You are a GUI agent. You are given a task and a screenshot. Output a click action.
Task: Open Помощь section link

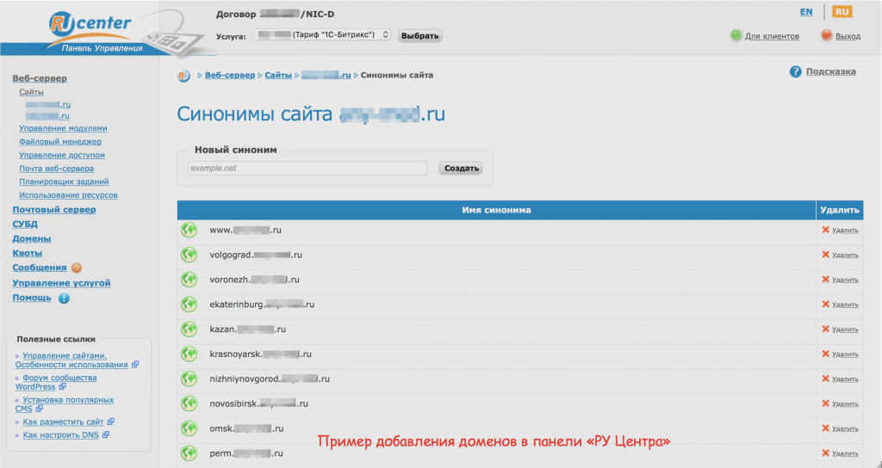point(32,298)
